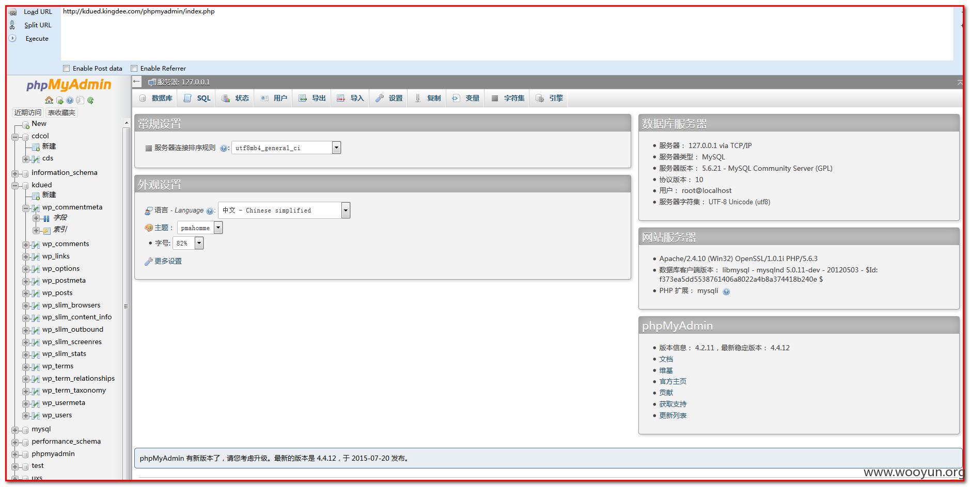Expand the wp_options table node

point(25,269)
